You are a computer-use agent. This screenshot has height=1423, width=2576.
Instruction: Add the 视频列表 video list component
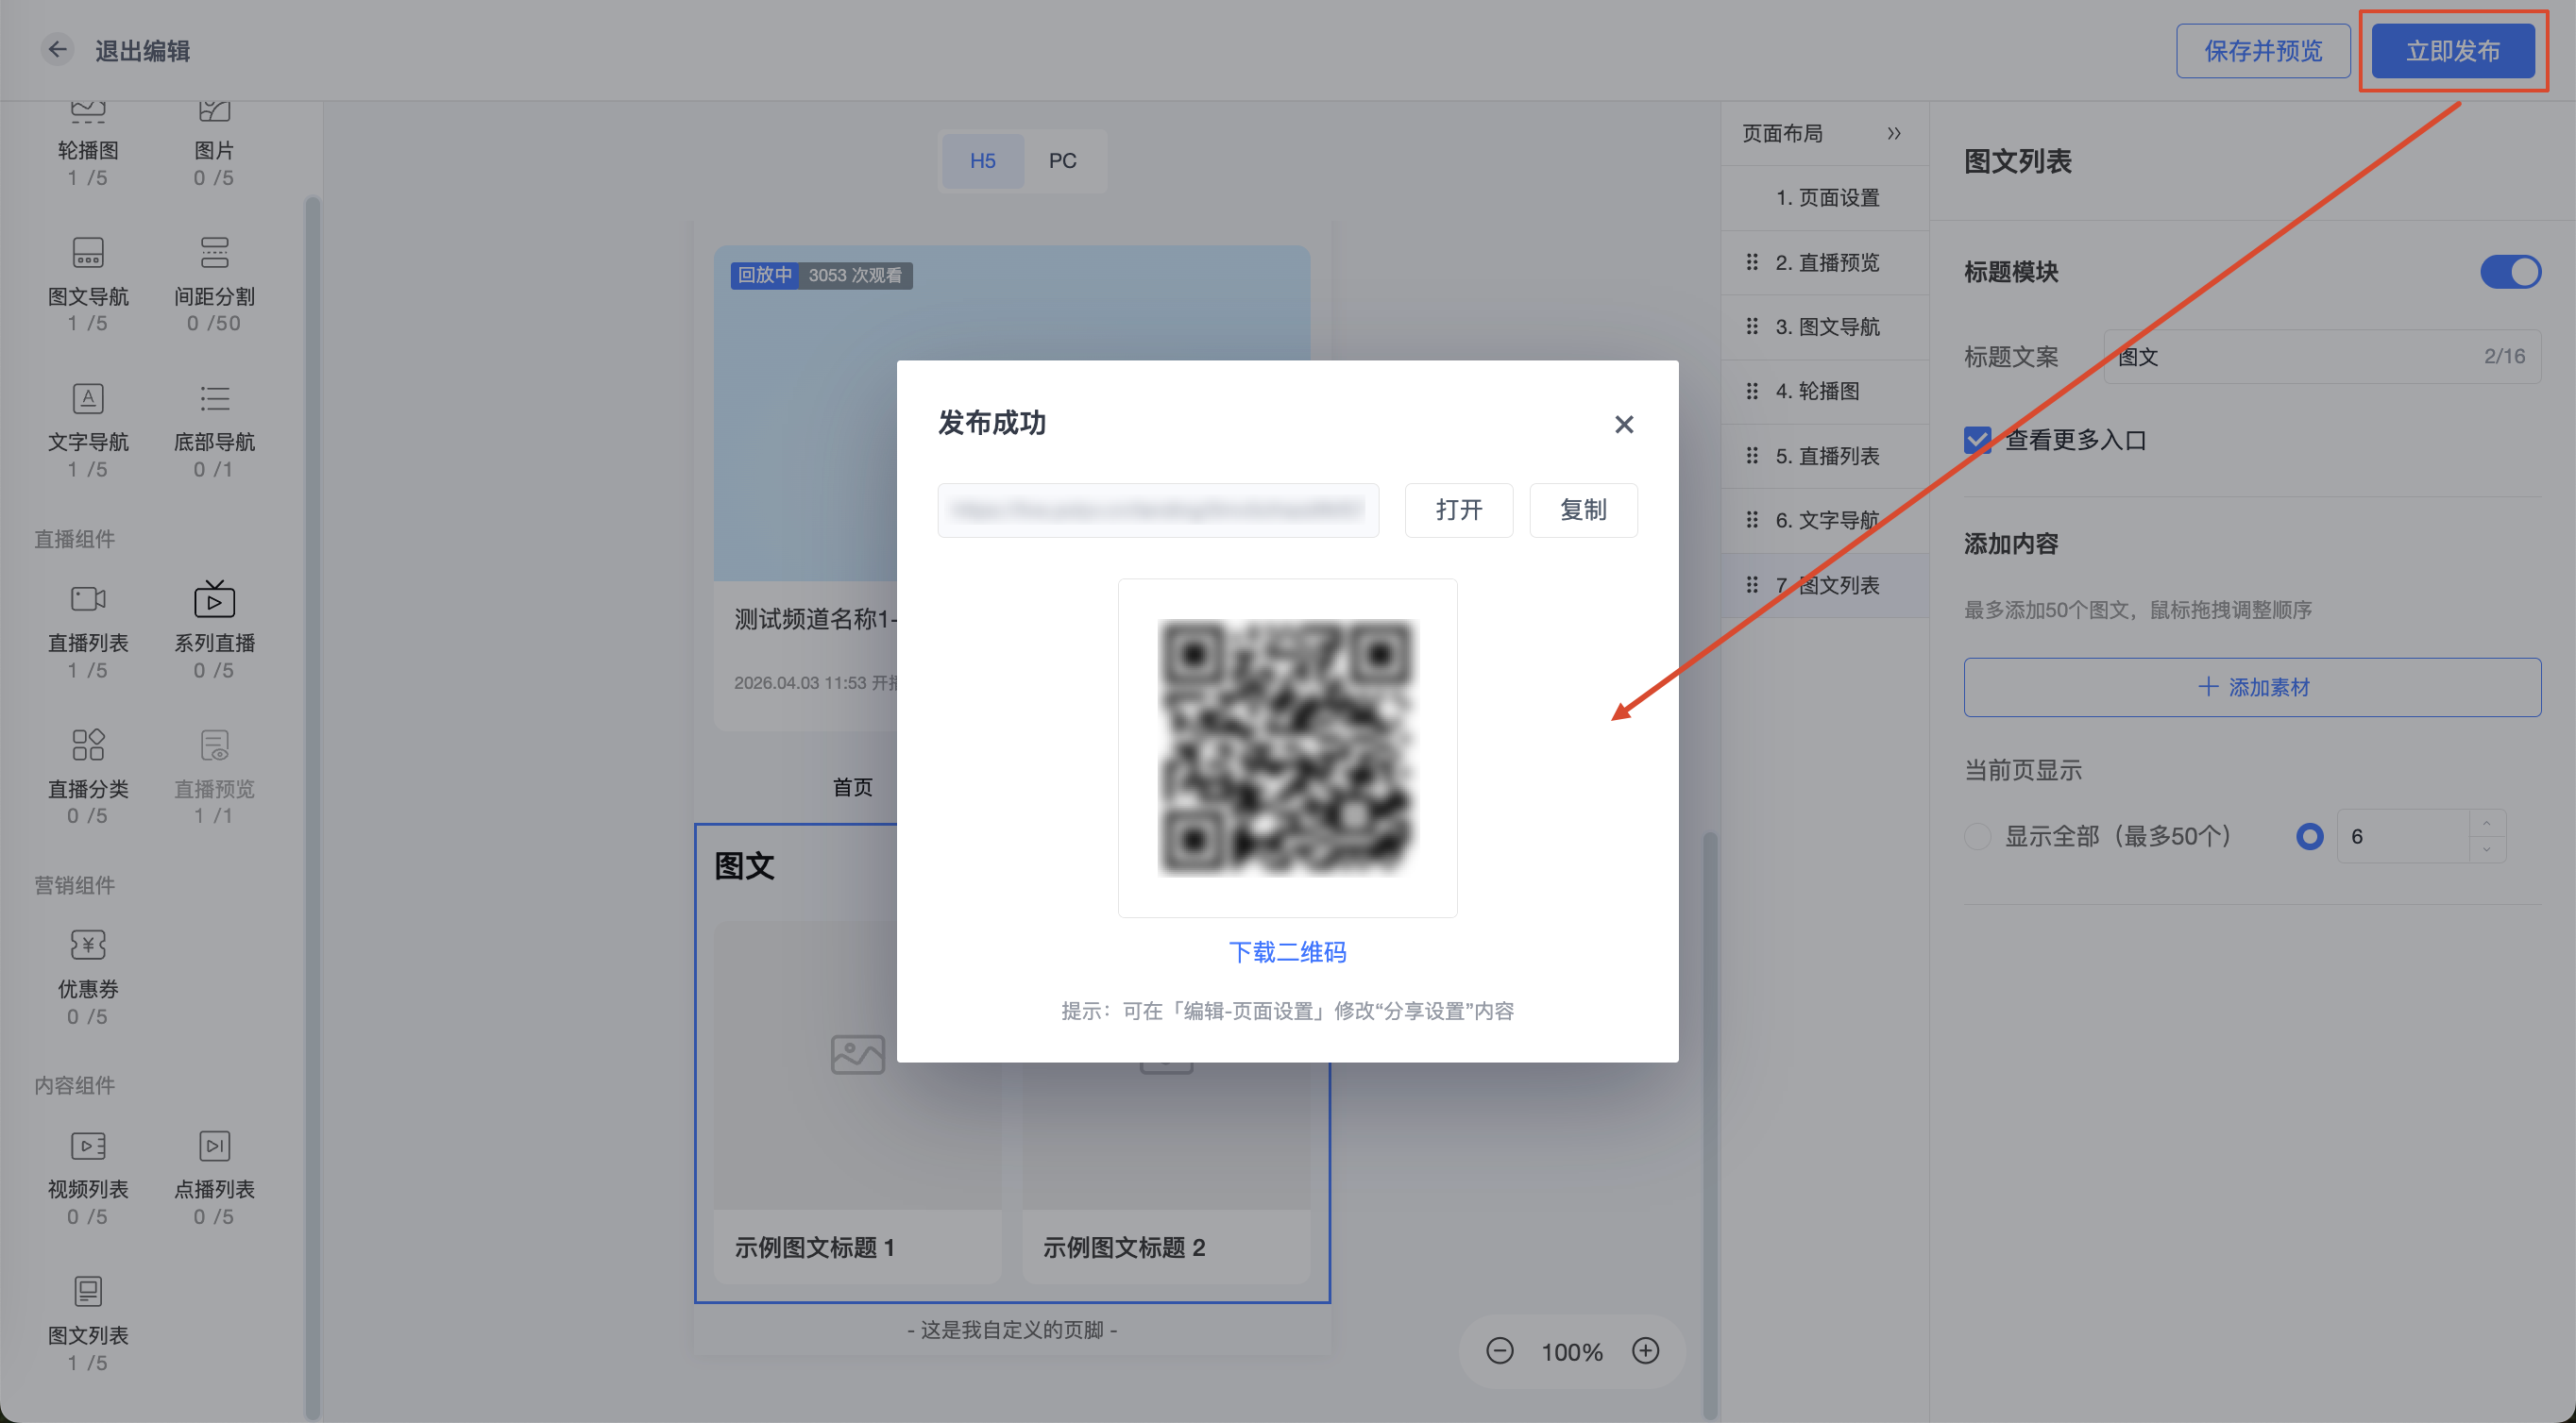tap(88, 1176)
